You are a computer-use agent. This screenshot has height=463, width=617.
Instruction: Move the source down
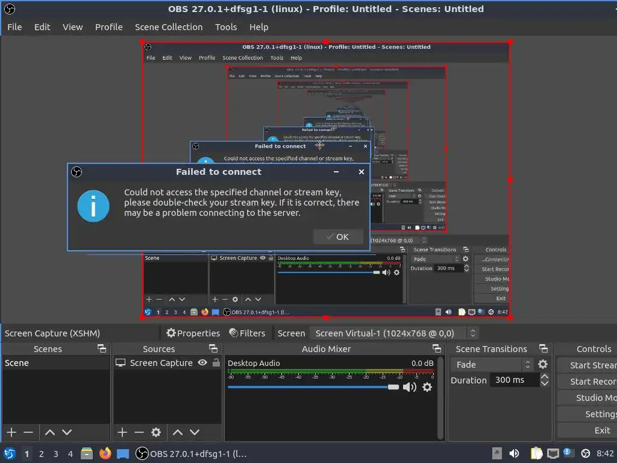click(x=195, y=432)
